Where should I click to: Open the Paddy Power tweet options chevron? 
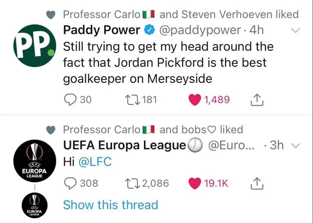pyautogui.click(x=295, y=31)
